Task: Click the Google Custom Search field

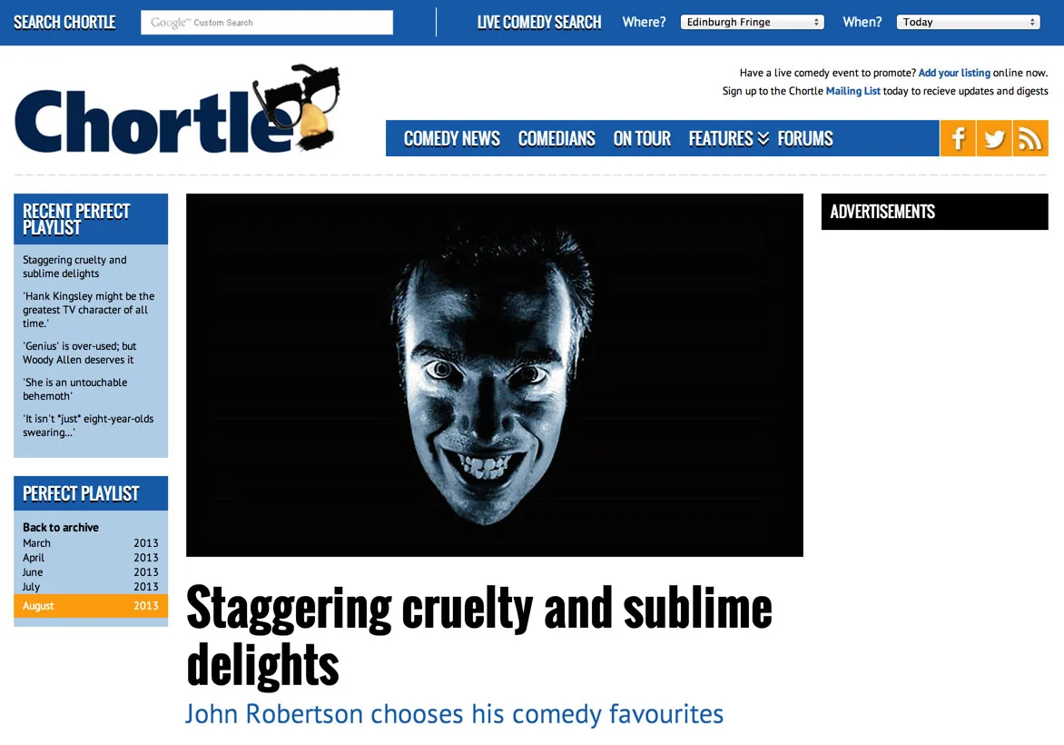Action: (x=267, y=23)
